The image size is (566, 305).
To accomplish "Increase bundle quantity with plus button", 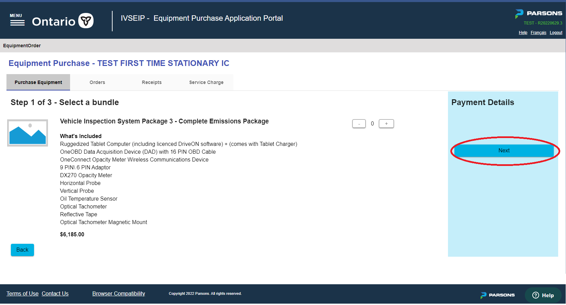I will click(386, 124).
